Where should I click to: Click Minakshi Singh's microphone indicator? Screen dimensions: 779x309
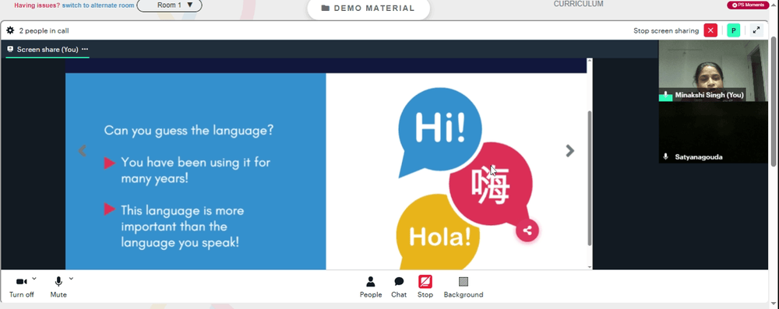tap(666, 95)
